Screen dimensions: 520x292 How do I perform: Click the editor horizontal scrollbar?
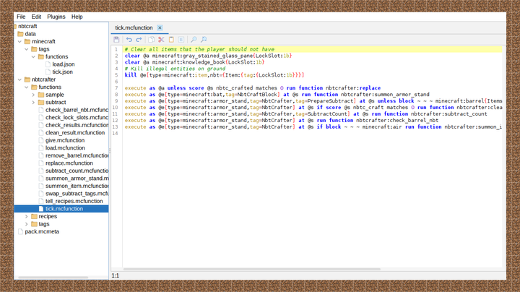coord(252,270)
